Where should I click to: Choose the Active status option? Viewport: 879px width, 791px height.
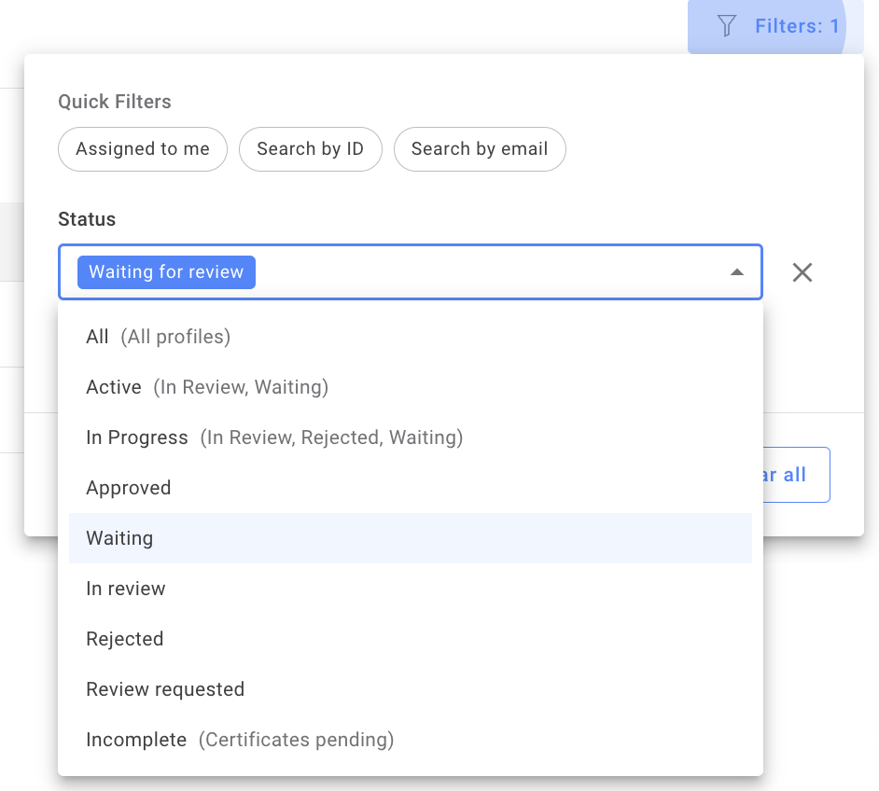tap(206, 387)
